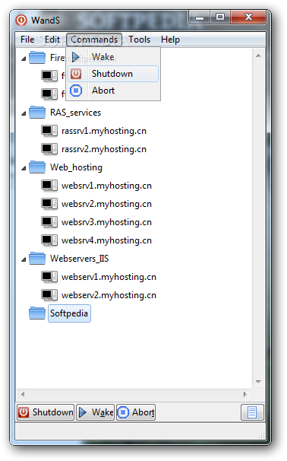Viewport: 287px width, 461px height.
Task: Open the Tools menu
Action: (x=140, y=40)
